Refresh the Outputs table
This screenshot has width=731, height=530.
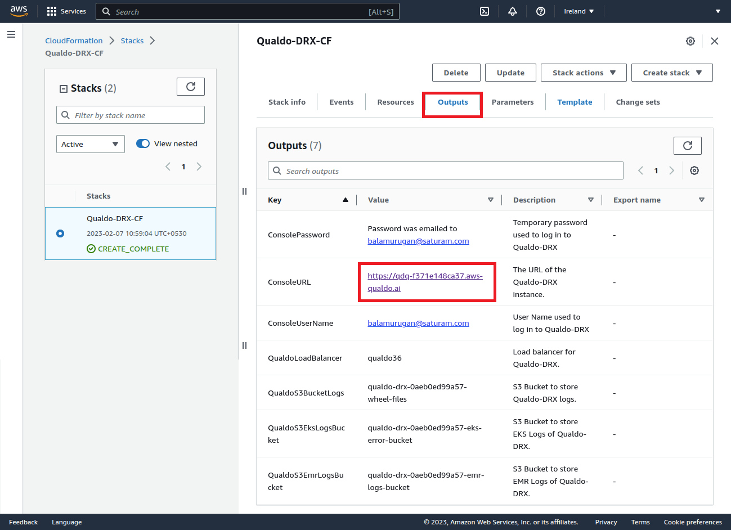coord(688,146)
